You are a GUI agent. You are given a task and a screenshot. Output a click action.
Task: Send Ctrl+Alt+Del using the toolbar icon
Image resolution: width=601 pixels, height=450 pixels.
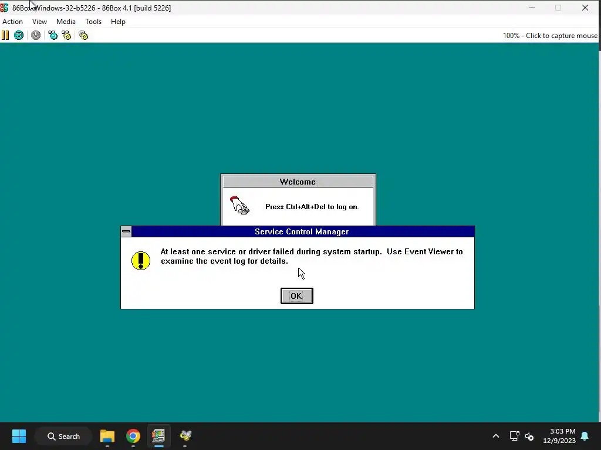[53, 36]
